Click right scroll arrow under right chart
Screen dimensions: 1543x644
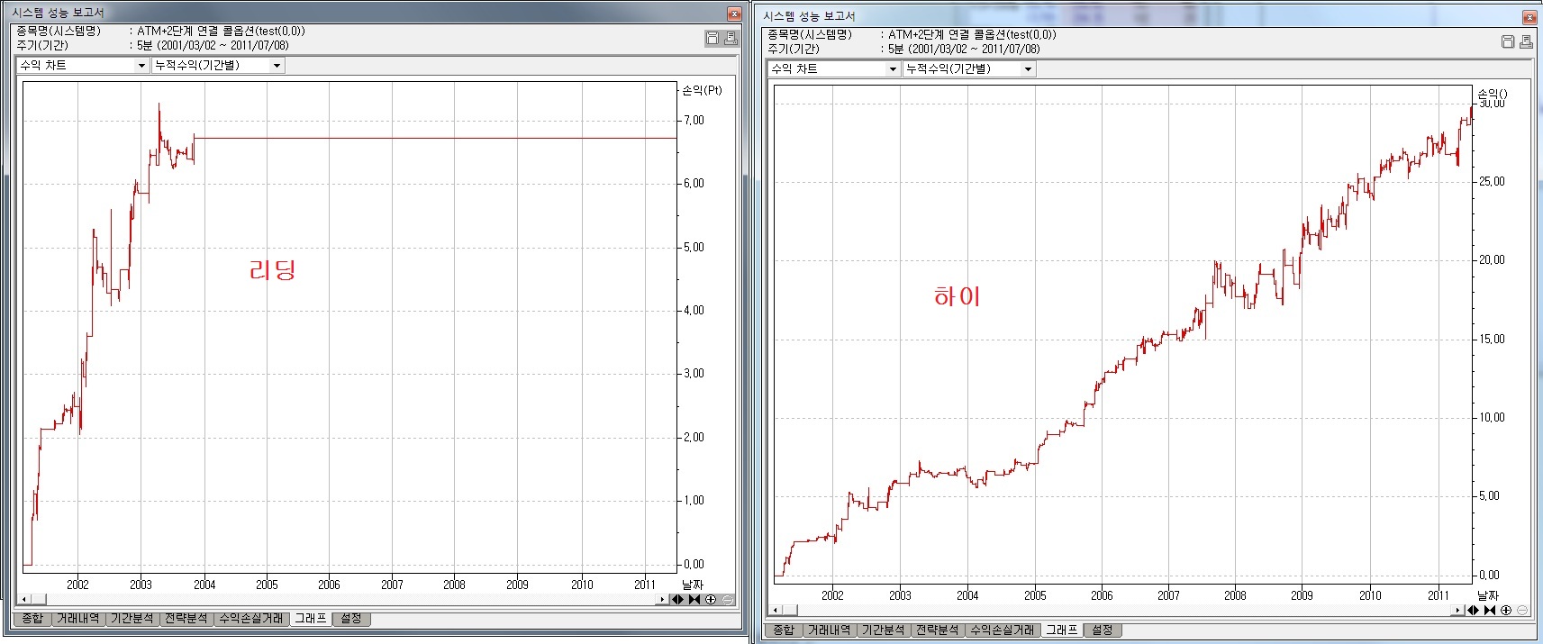(x=1458, y=611)
